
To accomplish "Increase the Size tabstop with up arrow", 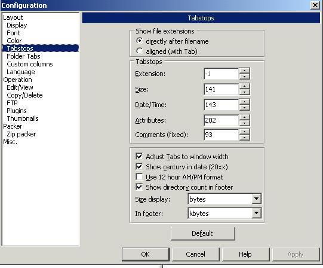I will (x=245, y=86).
